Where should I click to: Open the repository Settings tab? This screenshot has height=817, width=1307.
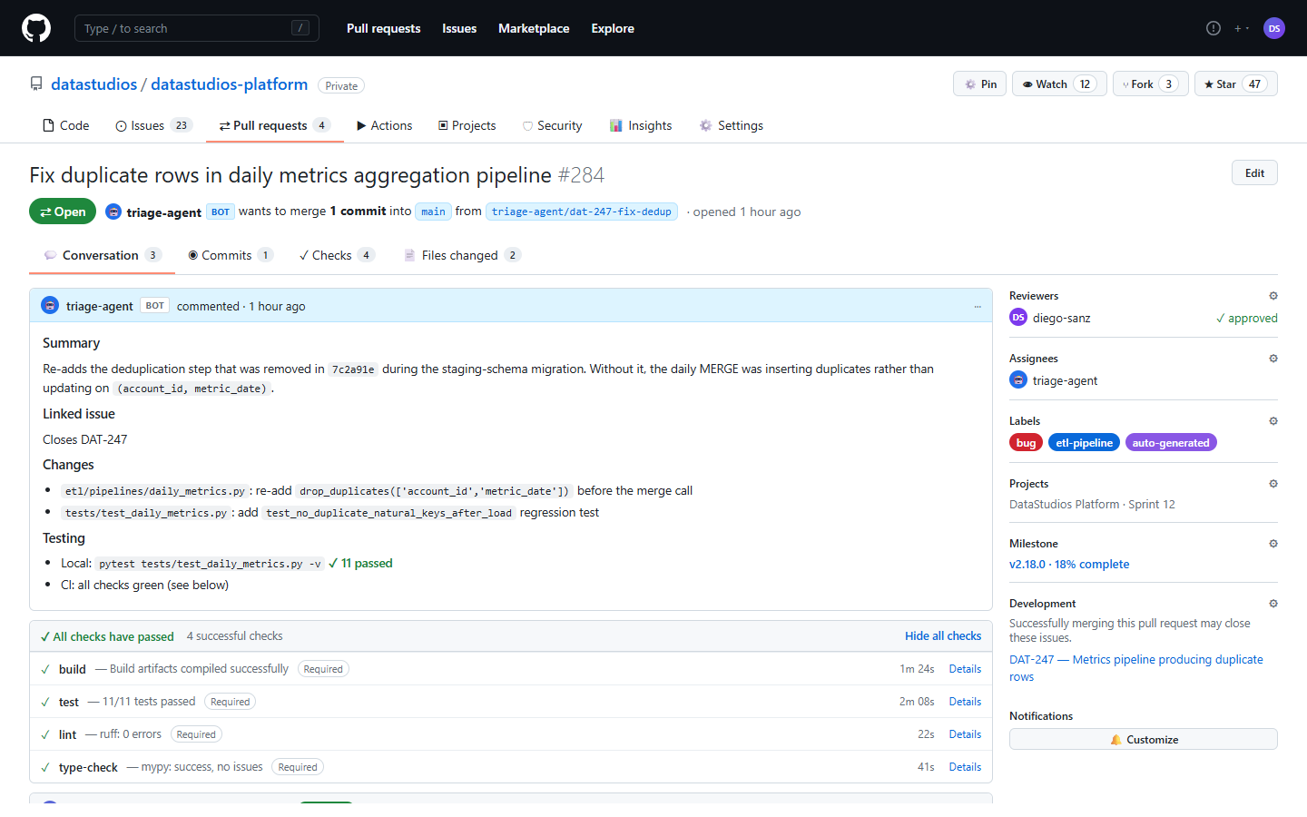pos(731,125)
